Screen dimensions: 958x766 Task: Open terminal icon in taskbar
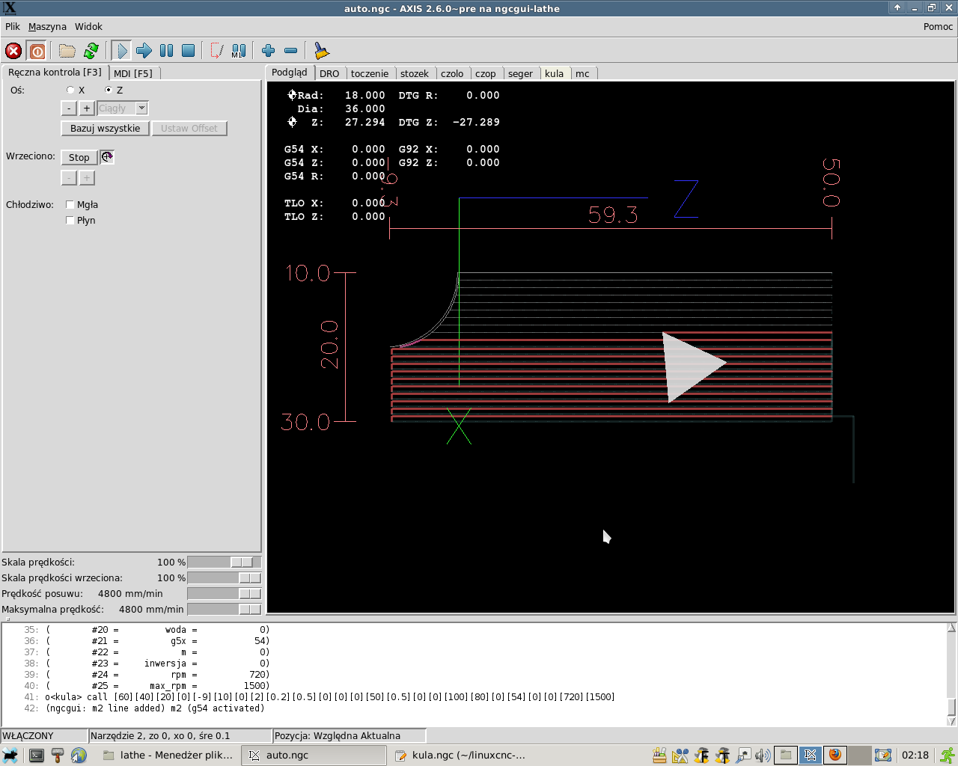click(37, 756)
